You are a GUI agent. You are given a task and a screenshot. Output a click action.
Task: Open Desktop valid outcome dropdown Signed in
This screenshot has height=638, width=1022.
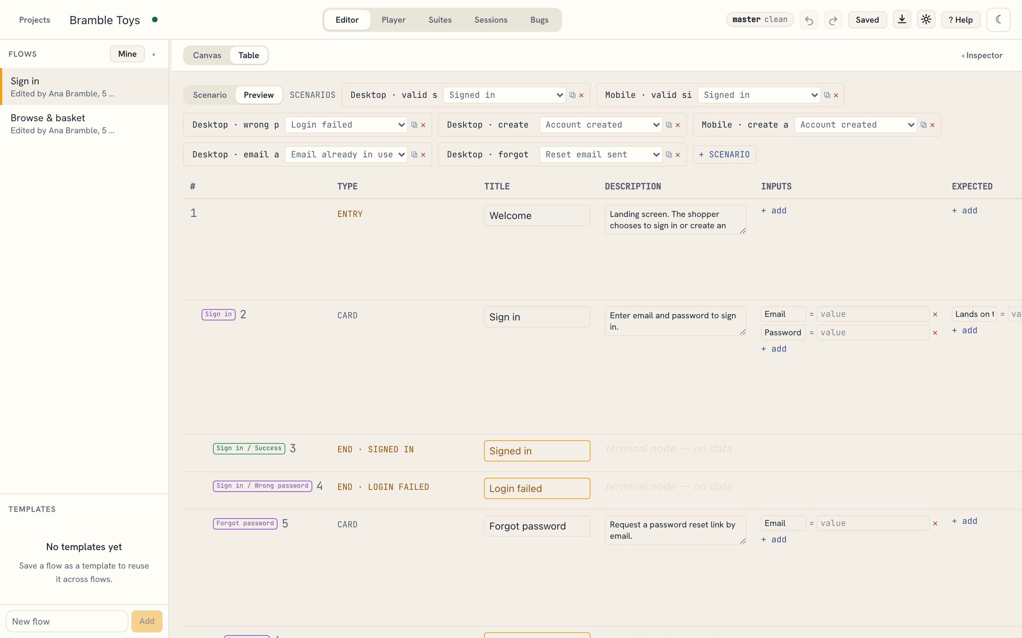[504, 95]
